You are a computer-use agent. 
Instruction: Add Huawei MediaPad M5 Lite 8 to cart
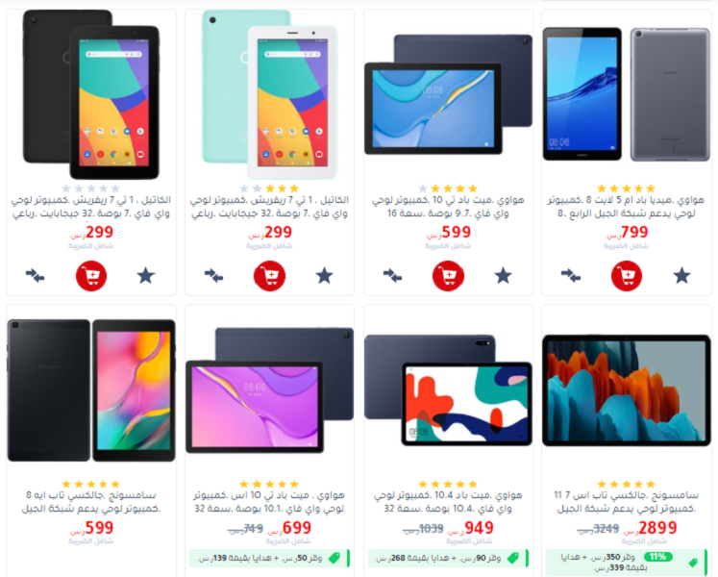[627, 276]
